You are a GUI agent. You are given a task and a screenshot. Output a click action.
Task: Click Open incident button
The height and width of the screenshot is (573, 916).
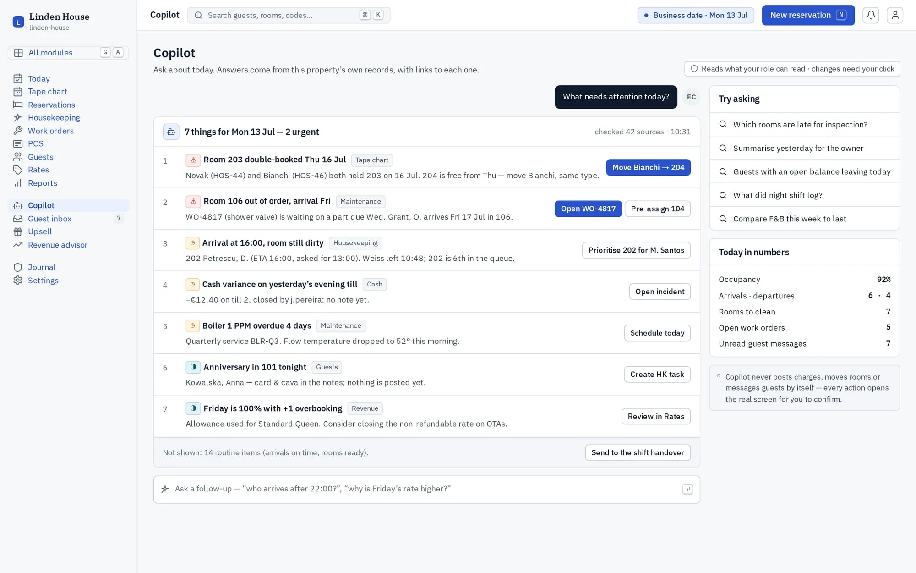coord(660,292)
